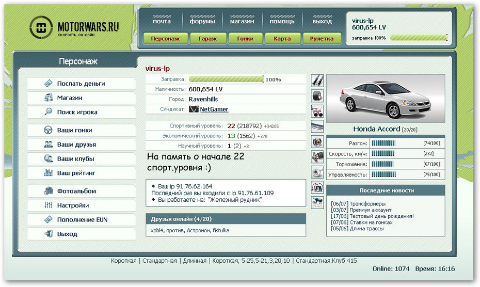Click the Управляемость stat bar
This screenshot has width=480, height=287.
pyautogui.click(x=383, y=174)
